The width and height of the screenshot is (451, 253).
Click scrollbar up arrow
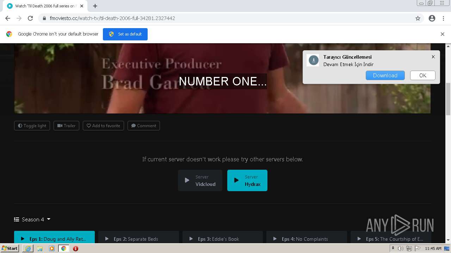(448, 46)
